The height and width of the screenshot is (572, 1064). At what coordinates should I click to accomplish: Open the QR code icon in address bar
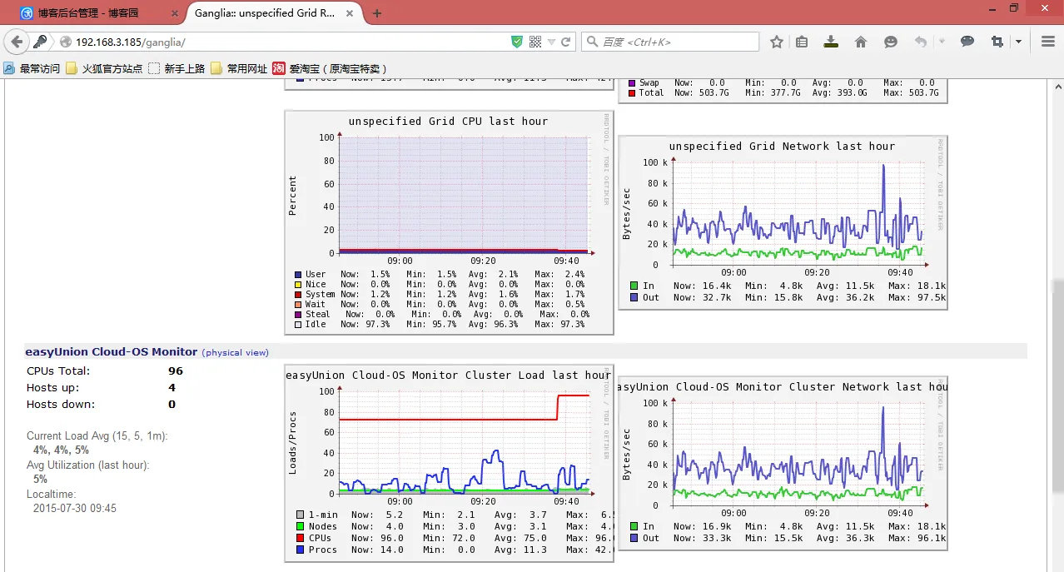point(535,42)
